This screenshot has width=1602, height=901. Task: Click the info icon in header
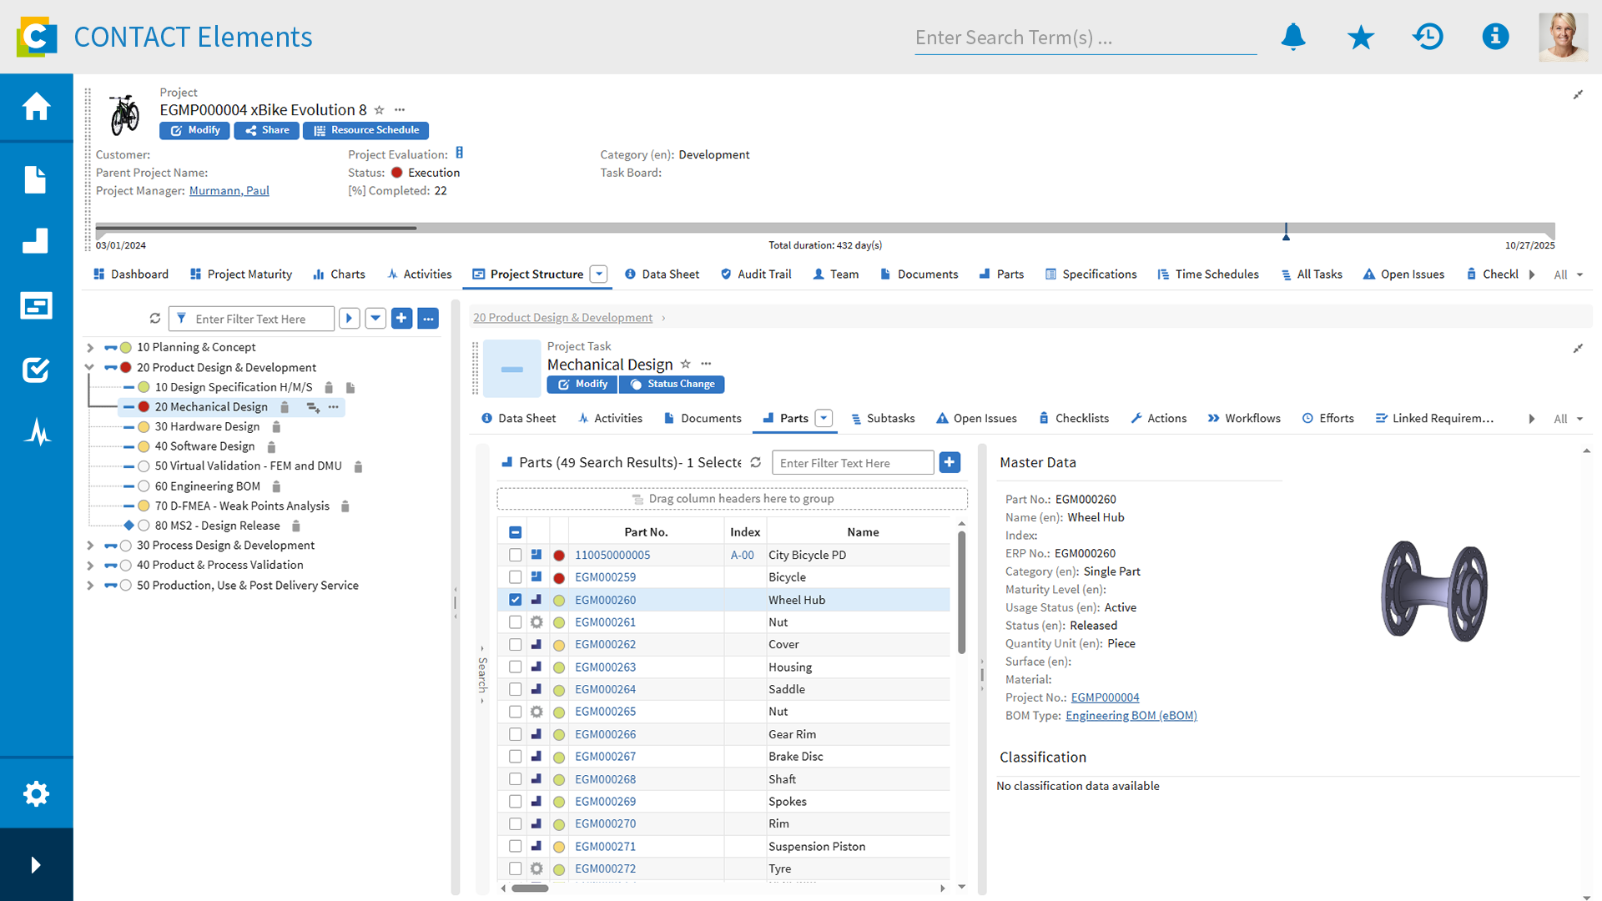[1494, 37]
